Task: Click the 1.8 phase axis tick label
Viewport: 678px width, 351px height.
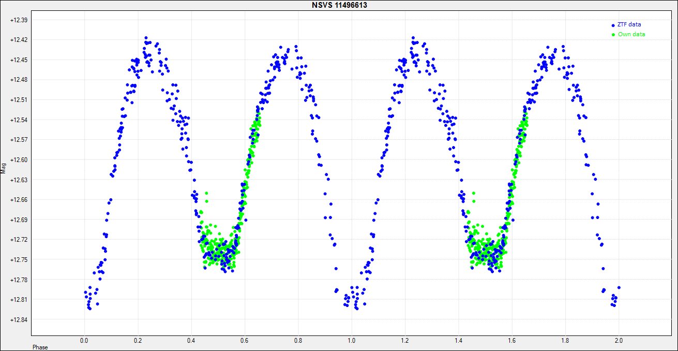Action: (x=565, y=341)
